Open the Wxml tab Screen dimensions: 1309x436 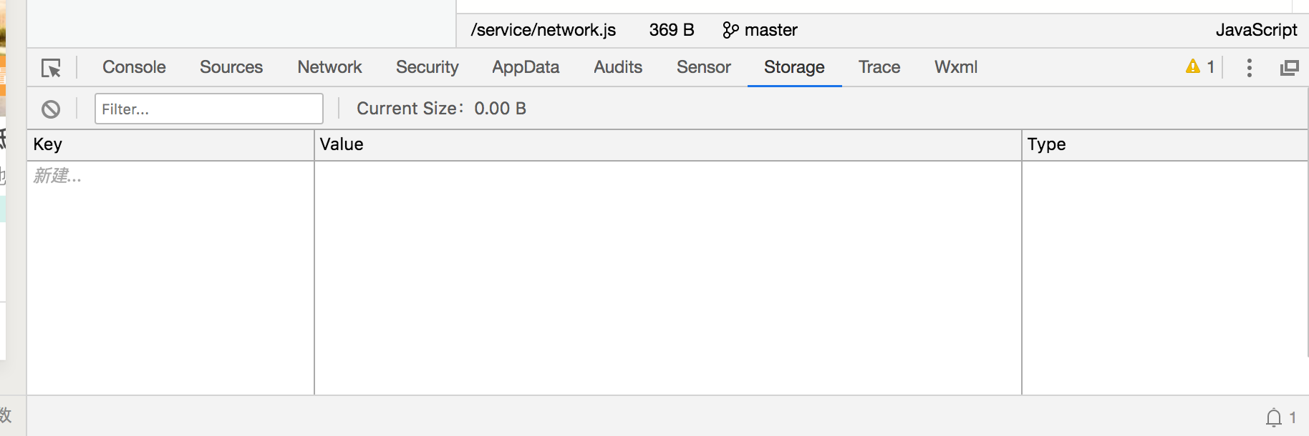(955, 67)
